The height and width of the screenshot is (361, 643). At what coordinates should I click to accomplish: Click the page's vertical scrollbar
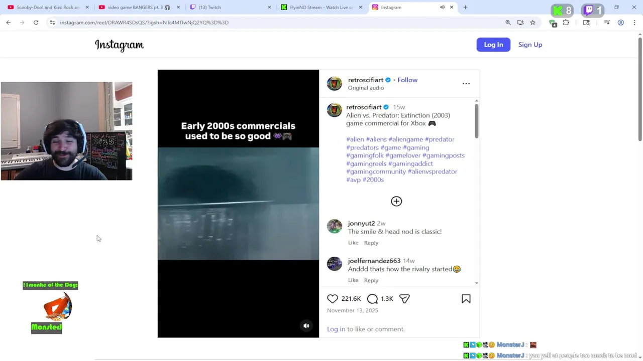(x=640, y=89)
